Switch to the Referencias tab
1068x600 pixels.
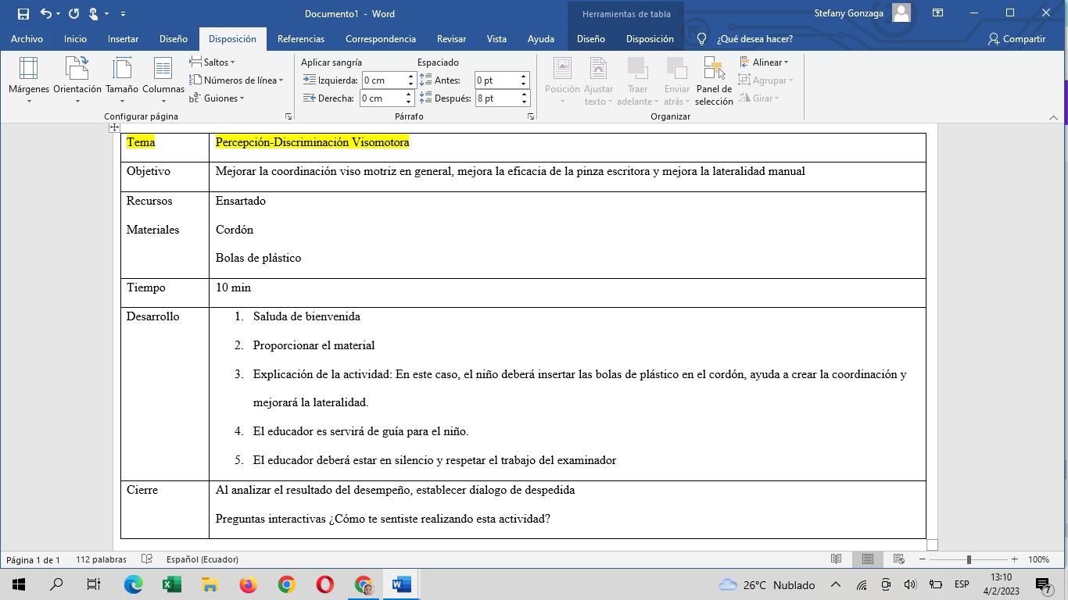click(301, 38)
